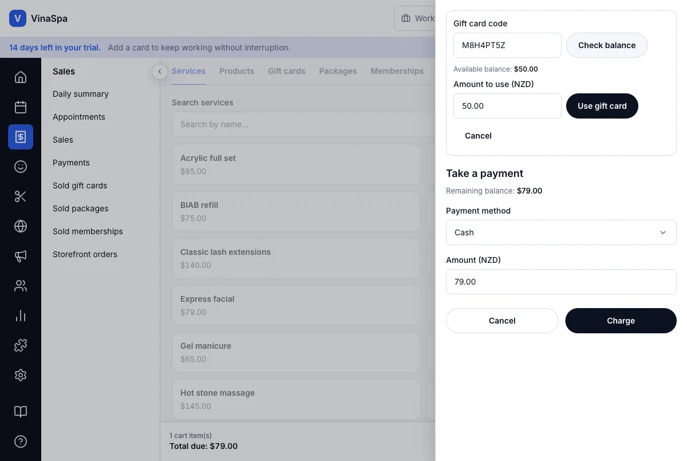Open the Marketing megaphone icon
Viewport: 687px width, 461px height.
[x=21, y=256]
